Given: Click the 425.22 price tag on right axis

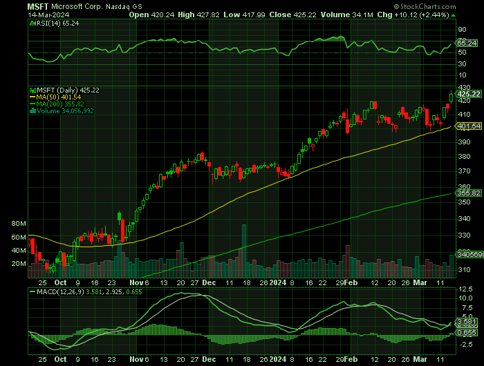Looking at the screenshot, I should (x=469, y=94).
